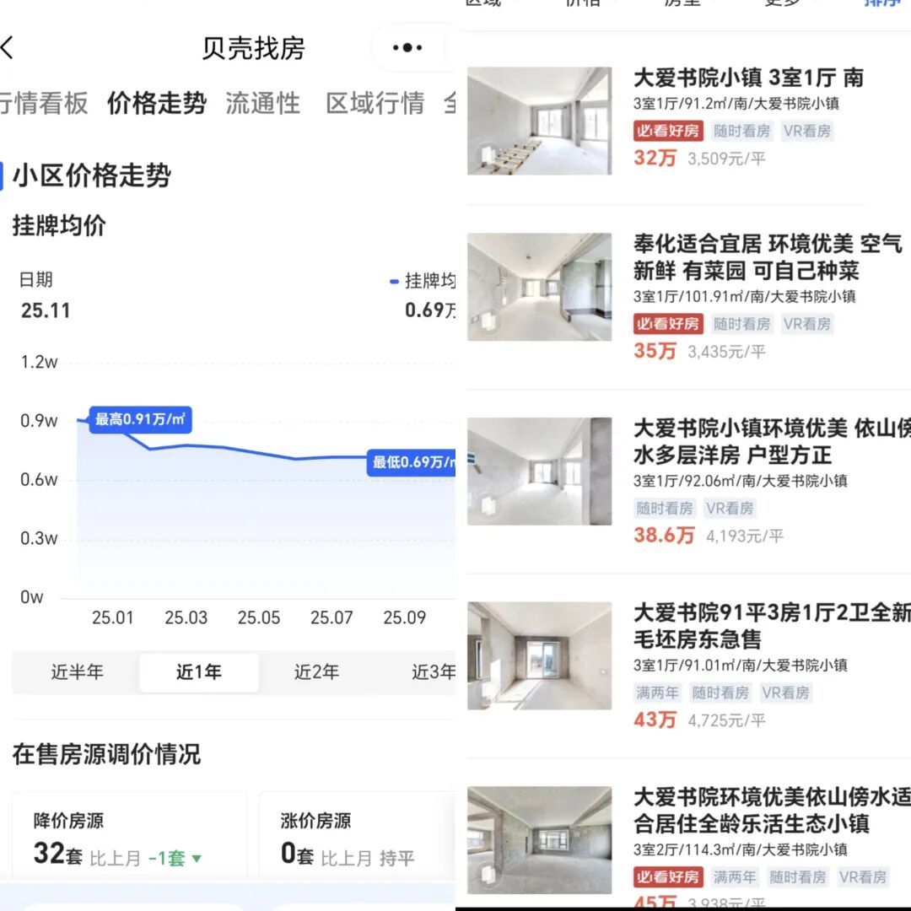This screenshot has height=911, width=911.
Task: Click the VR看房 tag on 38.6万 listing
Action: coord(730,509)
